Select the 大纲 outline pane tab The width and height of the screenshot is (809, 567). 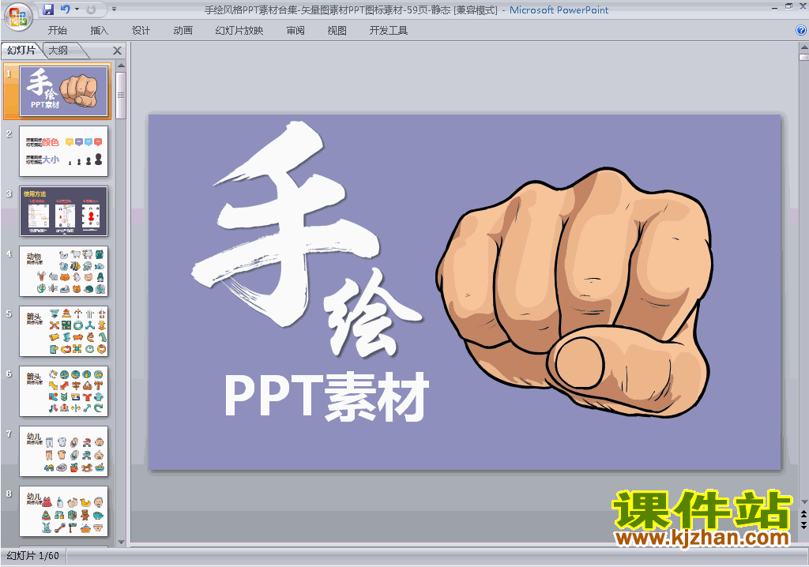pyautogui.click(x=58, y=50)
